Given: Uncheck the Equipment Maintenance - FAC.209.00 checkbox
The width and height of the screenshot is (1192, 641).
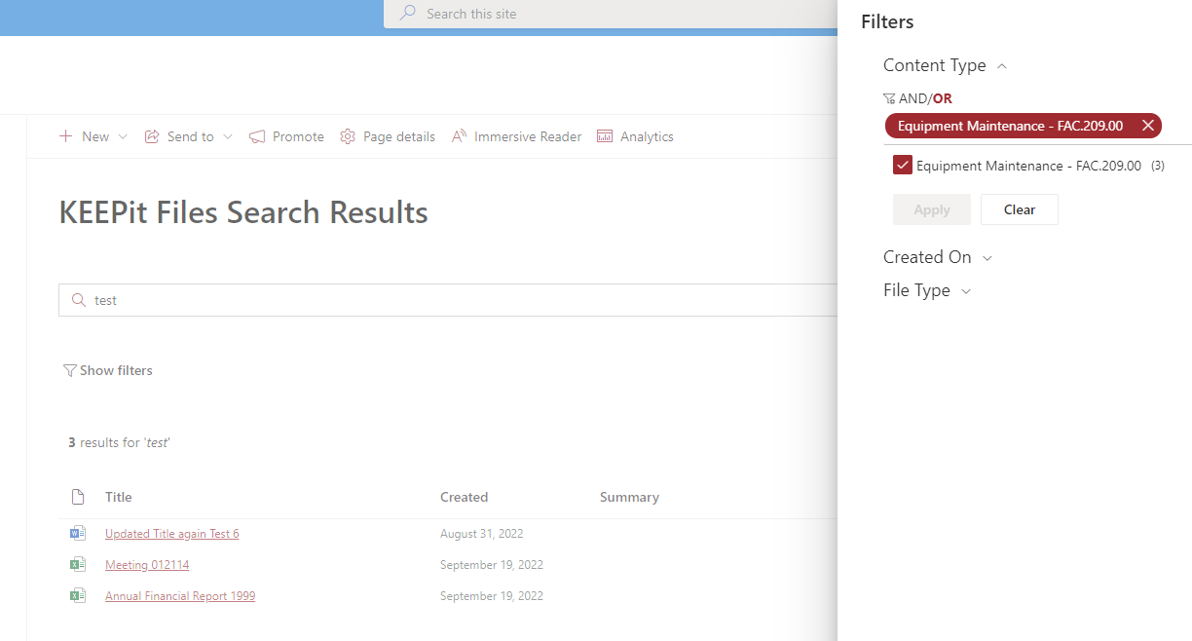Looking at the screenshot, I should pos(902,165).
